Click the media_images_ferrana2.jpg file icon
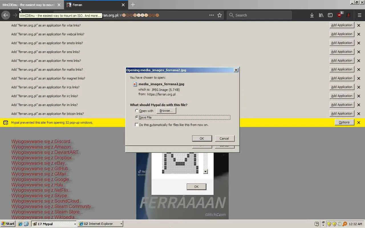Screen dimensions: 365x228 [x=135, y=84]
